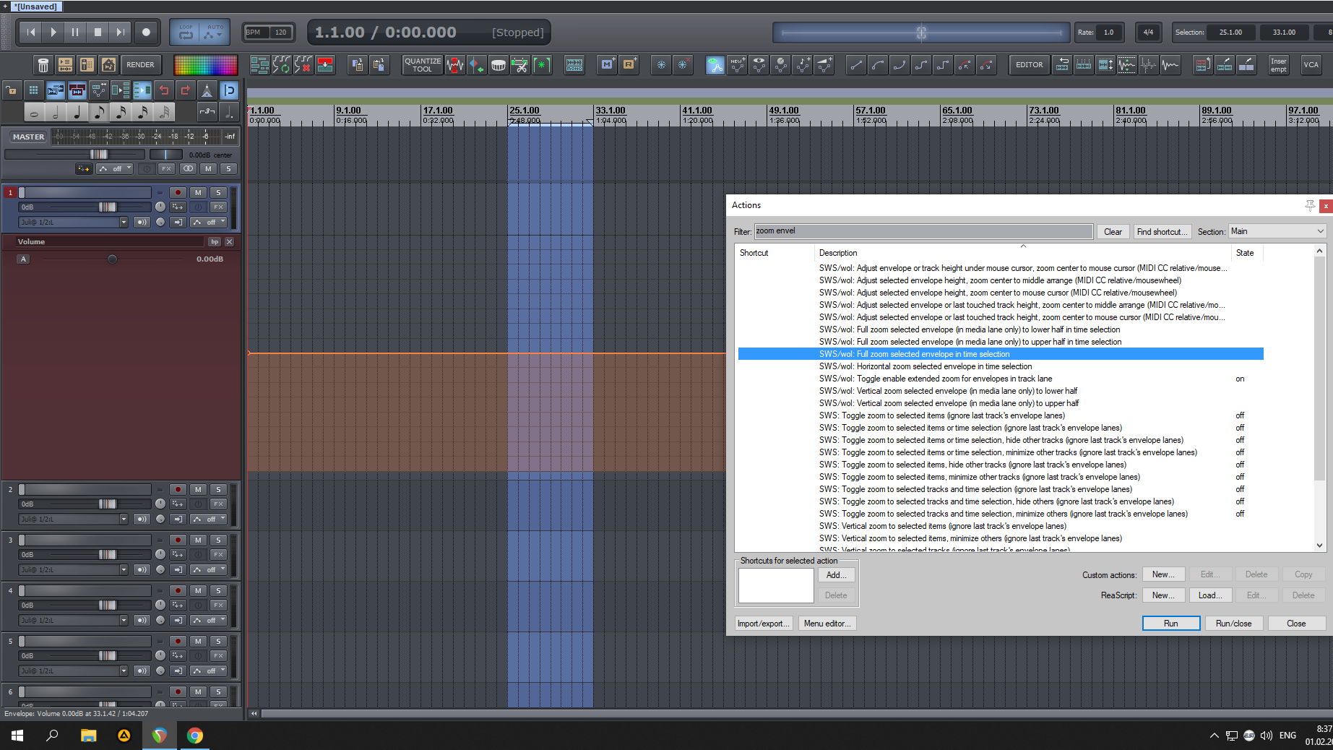Select the whole note grid length
The image size is (1333, 750).
34,113
